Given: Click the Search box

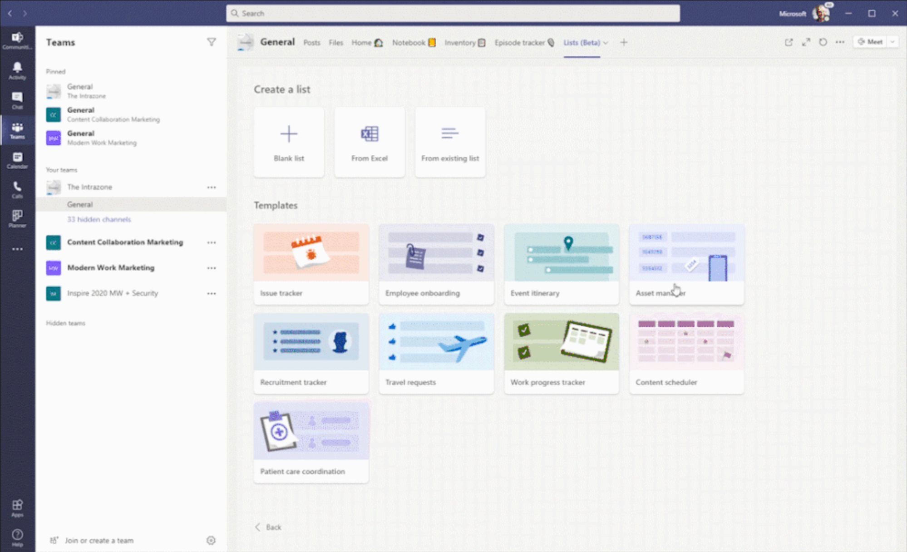Looking at the screenshot, I should [x=453, y=13].
